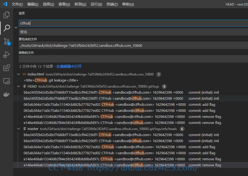Open second HEAD commit (initial): init match
Viewport: 248px width, 176px height.
tap(131, 98)
